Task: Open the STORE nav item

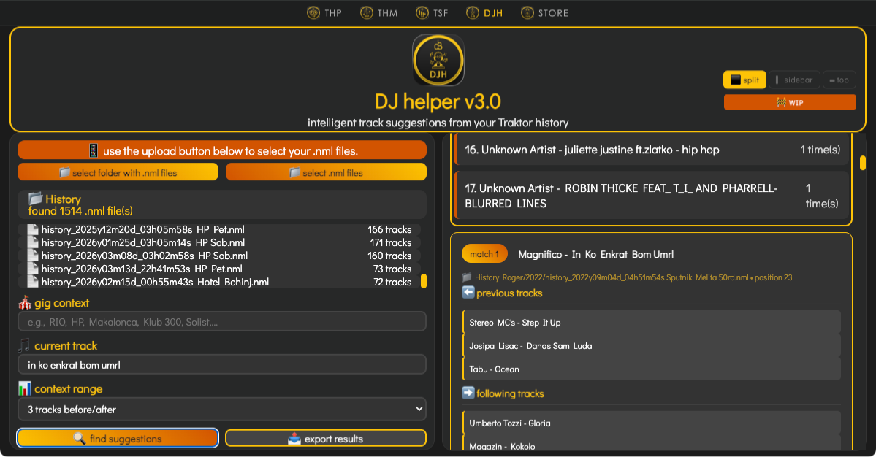Action: point(544,13)
